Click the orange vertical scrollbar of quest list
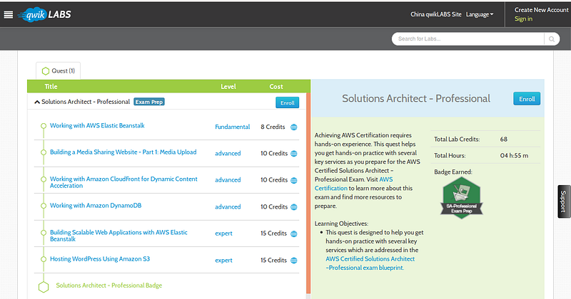This screenshot has height=299, width=571. (x=308, y=193)
